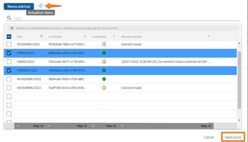The height and width of the screenshot is (142, 248).
Task: Click the Cancel link
Action: 209,137
